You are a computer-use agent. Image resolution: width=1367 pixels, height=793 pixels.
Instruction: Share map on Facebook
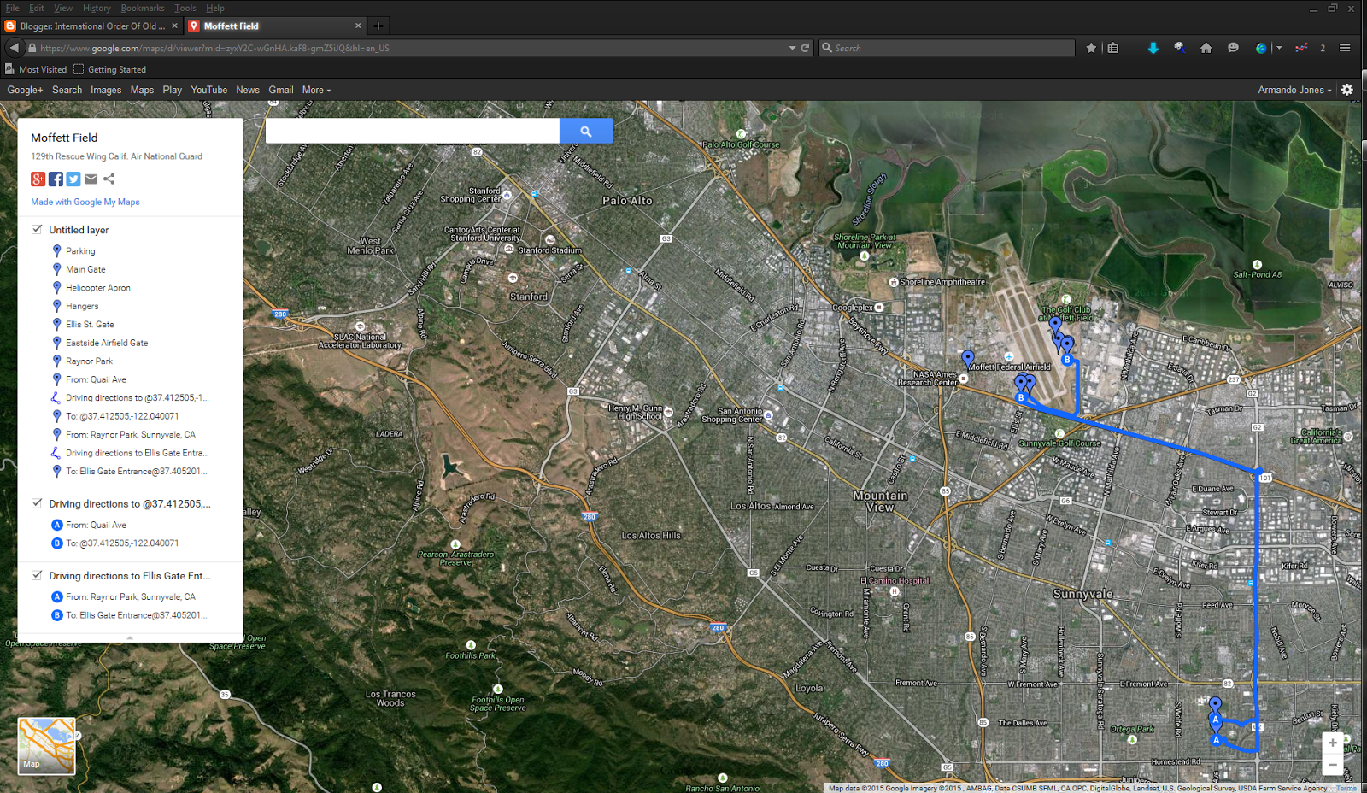point(56,179)
